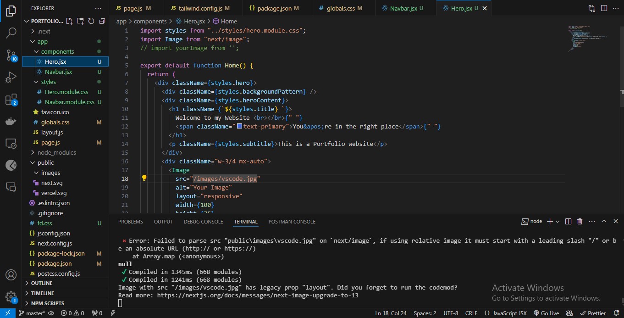
Task: Expand the OUTLINE section
Action: point(65,283)
